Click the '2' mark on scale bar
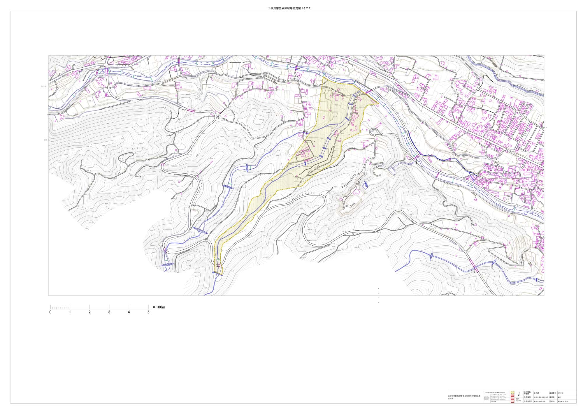583x412 pixels. (x=89, y=312)
